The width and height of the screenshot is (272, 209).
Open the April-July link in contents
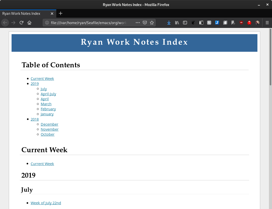48,94
